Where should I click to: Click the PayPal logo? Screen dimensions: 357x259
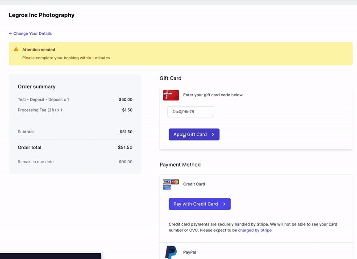[x=170, y=252]
